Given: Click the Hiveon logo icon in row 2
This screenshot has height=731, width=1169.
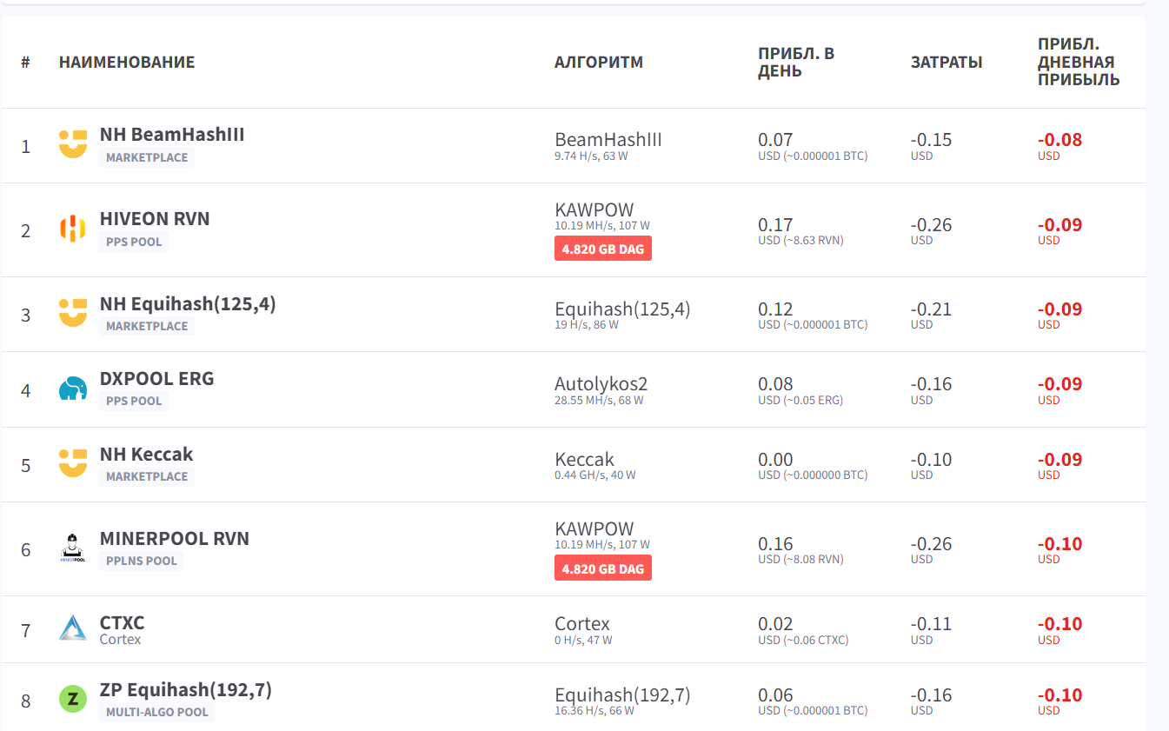Looking at the screenshot, I should pos(73,229).
